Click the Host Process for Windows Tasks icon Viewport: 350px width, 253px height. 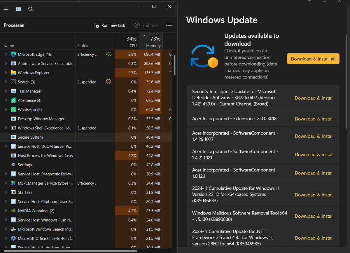[13, 156]
